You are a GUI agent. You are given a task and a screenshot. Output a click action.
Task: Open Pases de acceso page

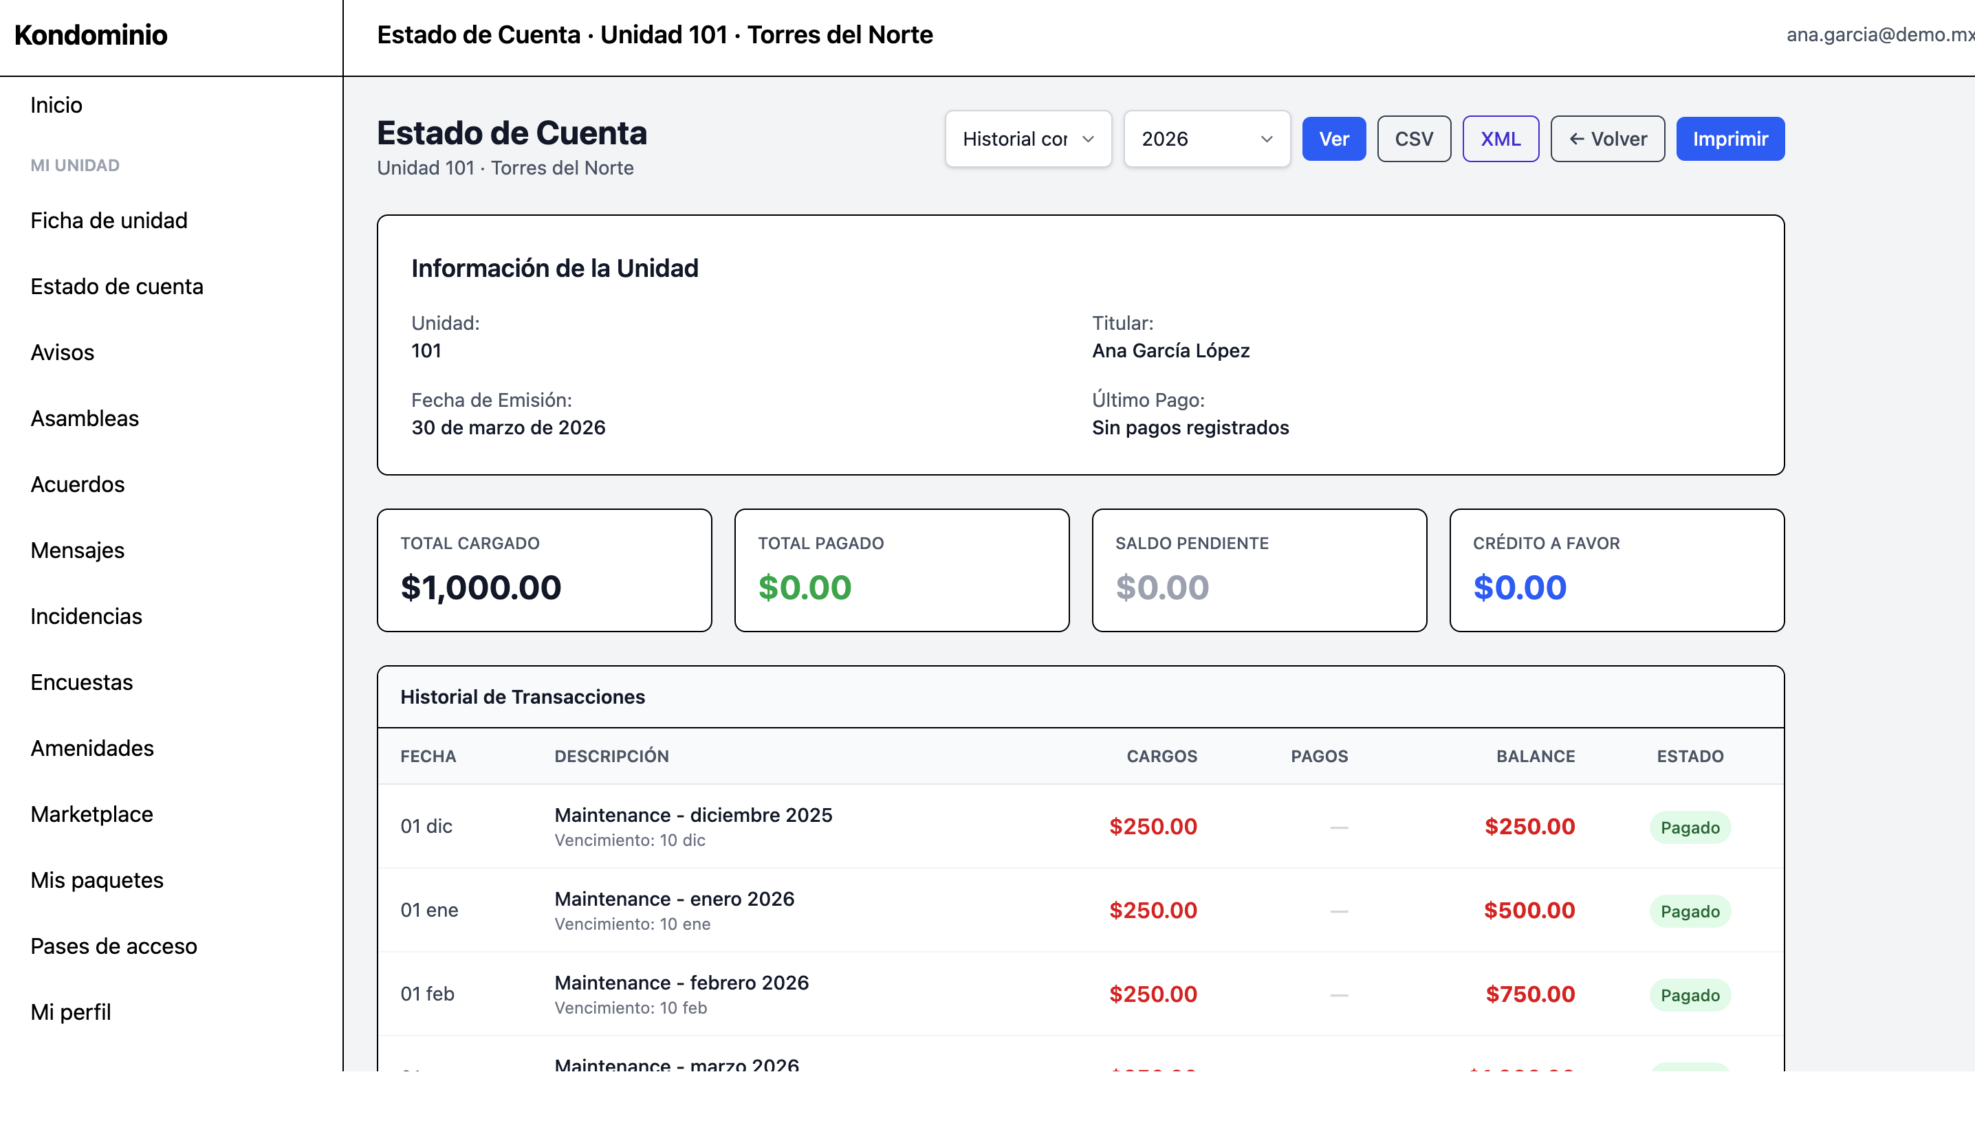pos(114,946)
